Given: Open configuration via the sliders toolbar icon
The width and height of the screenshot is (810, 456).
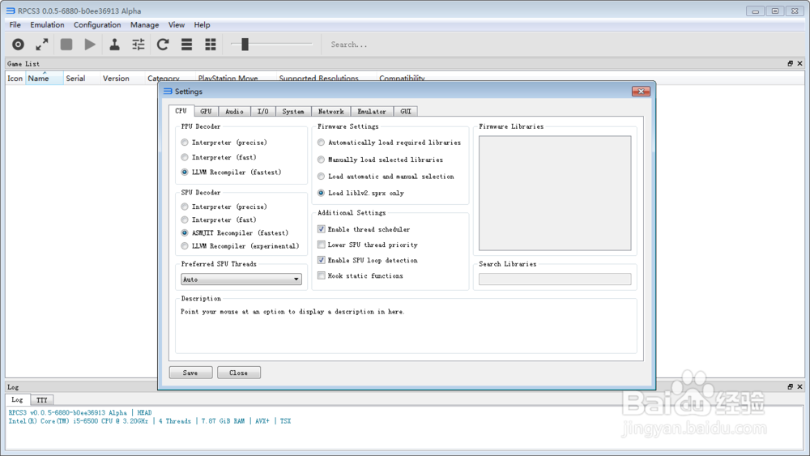Looking at the screenshot, I should [139, 45].
